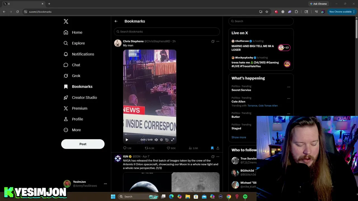Click Show more under What's happening

pos(239,137)
